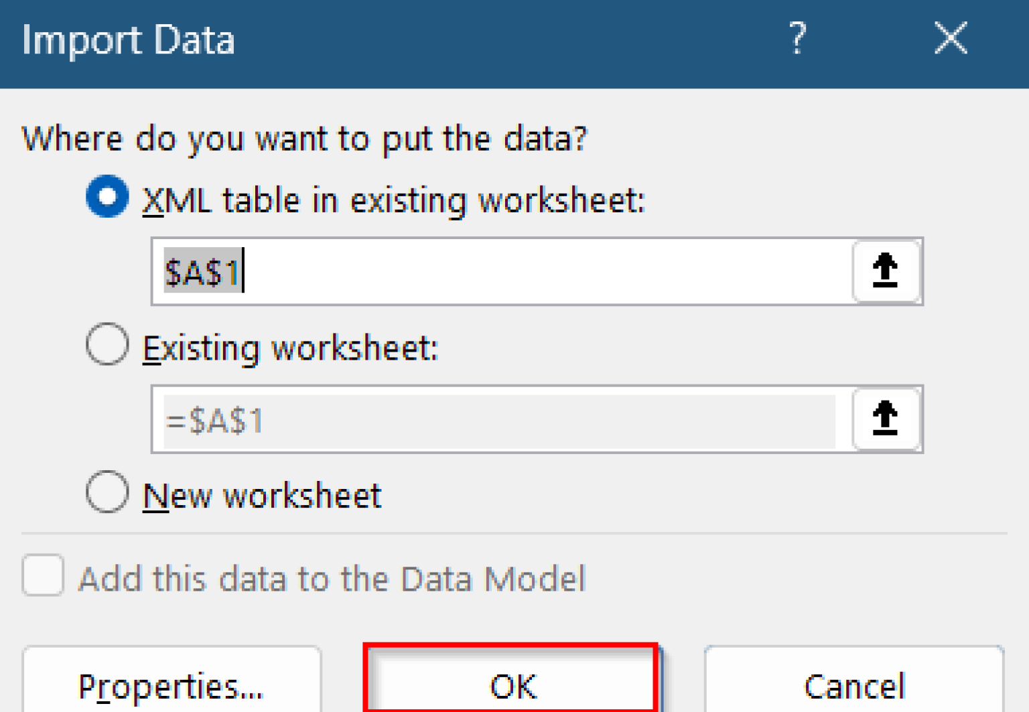This screenshot has height=712, width=1029.
Task: Enable Add this data to the Data Model checkbox
Action: tap(43, 575)
